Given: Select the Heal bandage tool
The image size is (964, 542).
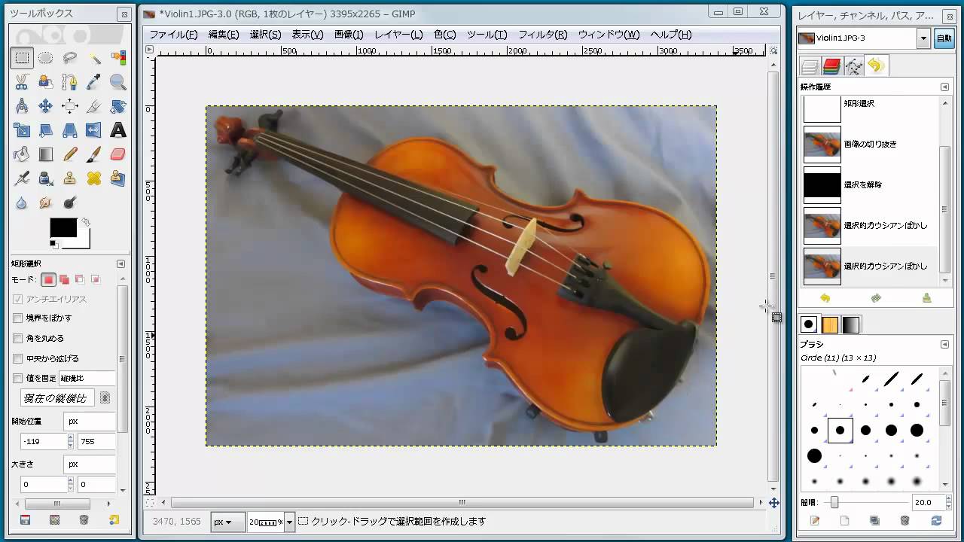Looking at the screenshot, I should pos(94,178).
